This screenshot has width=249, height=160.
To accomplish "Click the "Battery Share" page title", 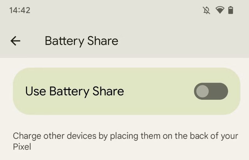I will coord(81,41).
